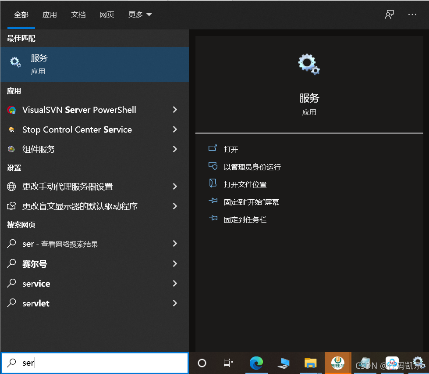Screen dimensions: 429x374
Task: Switch to the 应用 tab
Action: tap(50, 14)
